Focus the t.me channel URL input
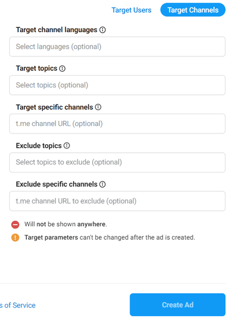This screenshot has height=327, width=244. point(117,124)
